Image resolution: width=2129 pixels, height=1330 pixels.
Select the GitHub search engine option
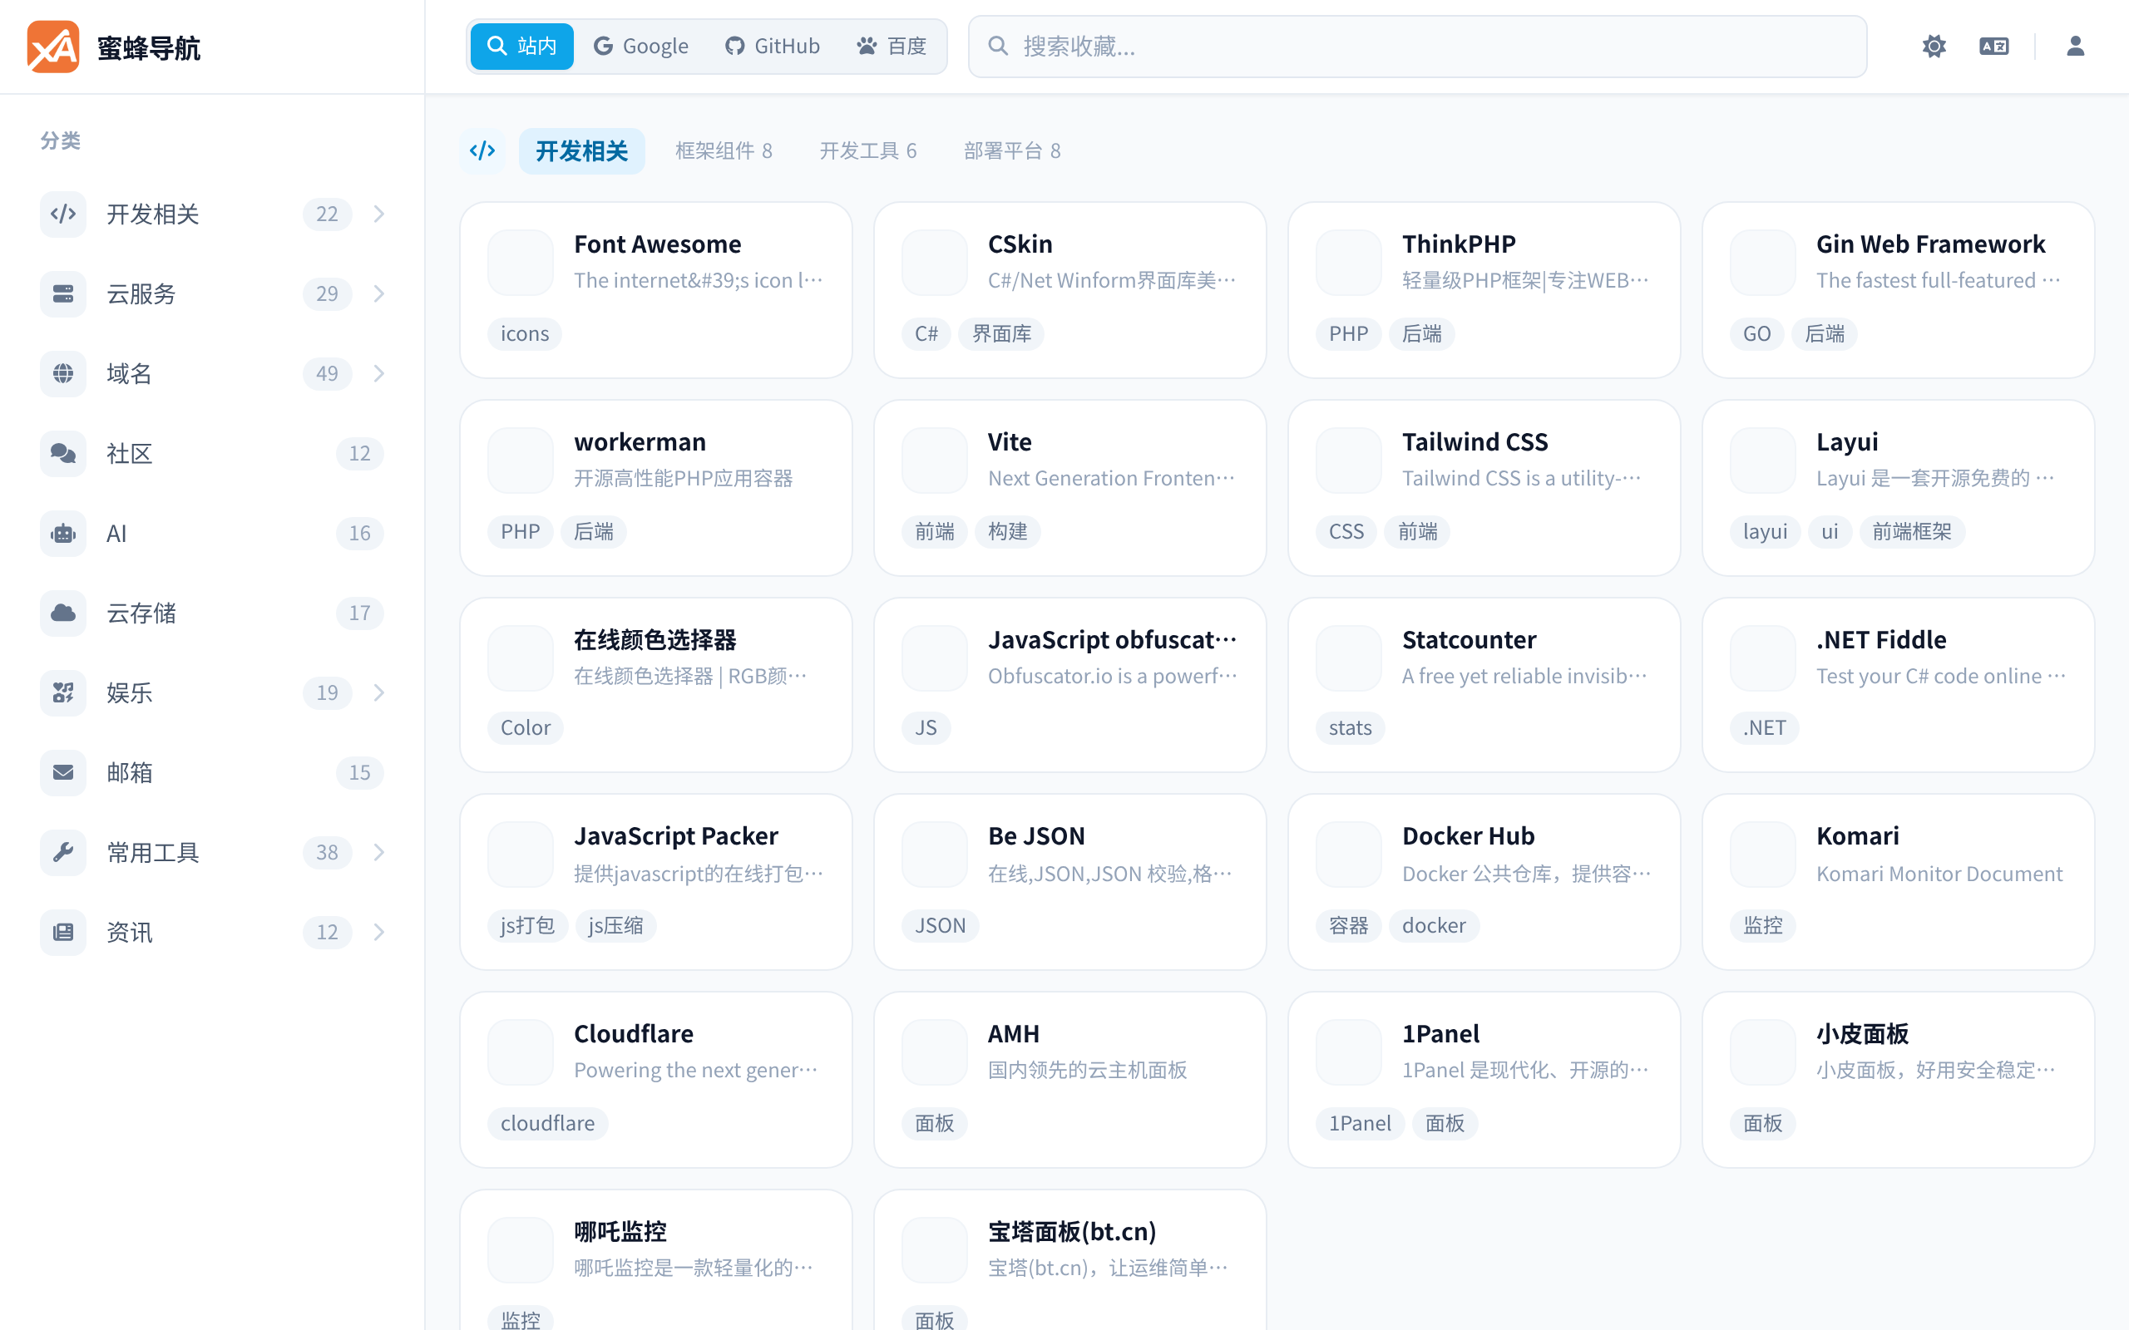pos(773,46)
